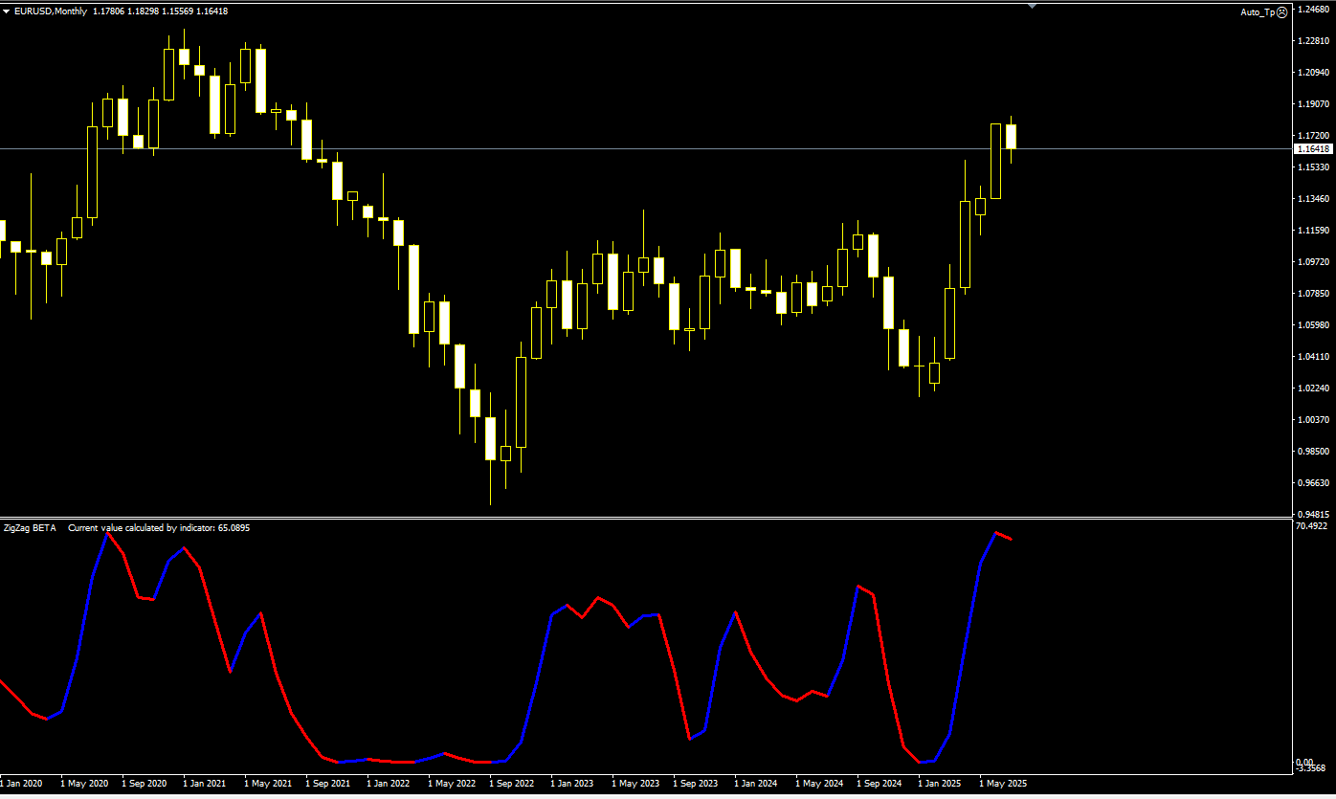
Task: Click the 1.09720 price scale label
Action: 1314,262
